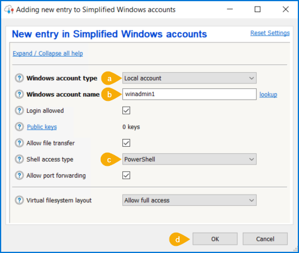299x253 pixels.
Task: Show help icon for Login allowed
Action: click(x=19, y=110)
